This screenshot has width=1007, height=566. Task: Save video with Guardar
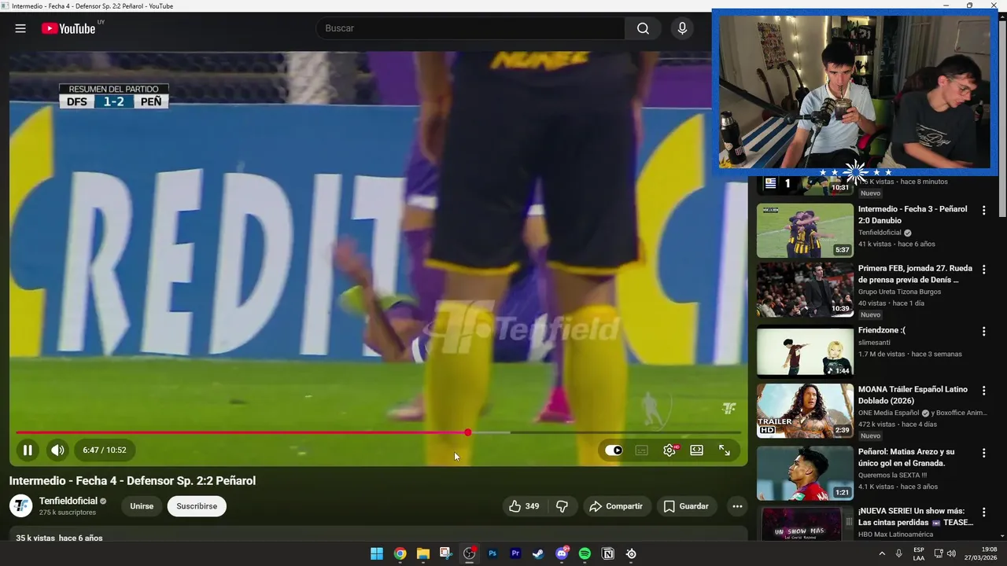pos(686,506)
